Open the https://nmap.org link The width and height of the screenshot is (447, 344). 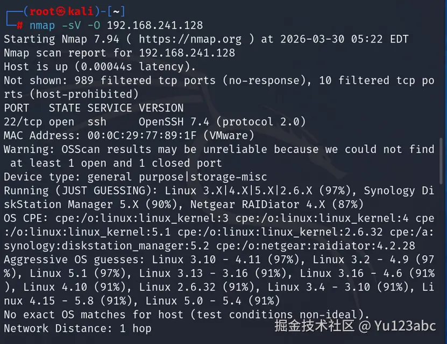[190, 39]
